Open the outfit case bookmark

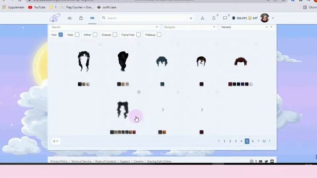[x=107, y=7]
